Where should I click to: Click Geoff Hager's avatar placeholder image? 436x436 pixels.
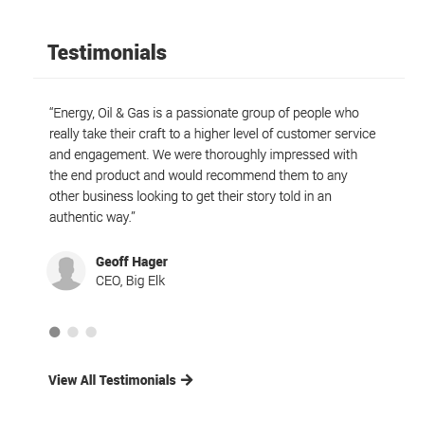[66, 271]
